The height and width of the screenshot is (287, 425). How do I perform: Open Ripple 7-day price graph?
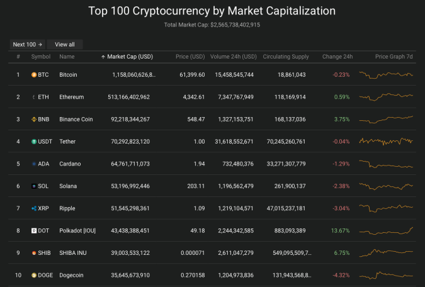click(386, 208)
